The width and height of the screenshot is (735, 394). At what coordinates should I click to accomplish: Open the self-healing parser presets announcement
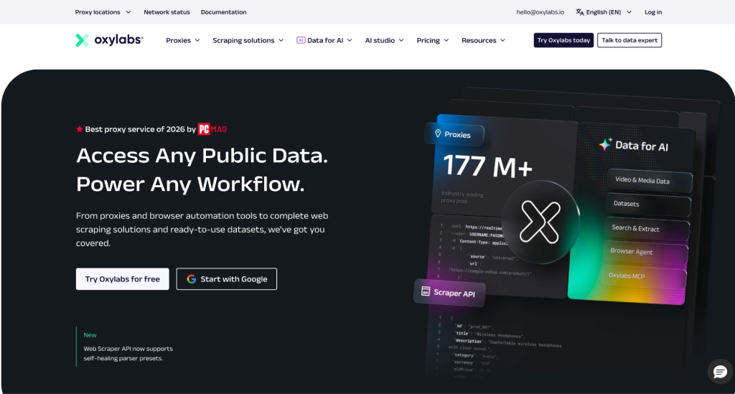click(x=128, y=353)
